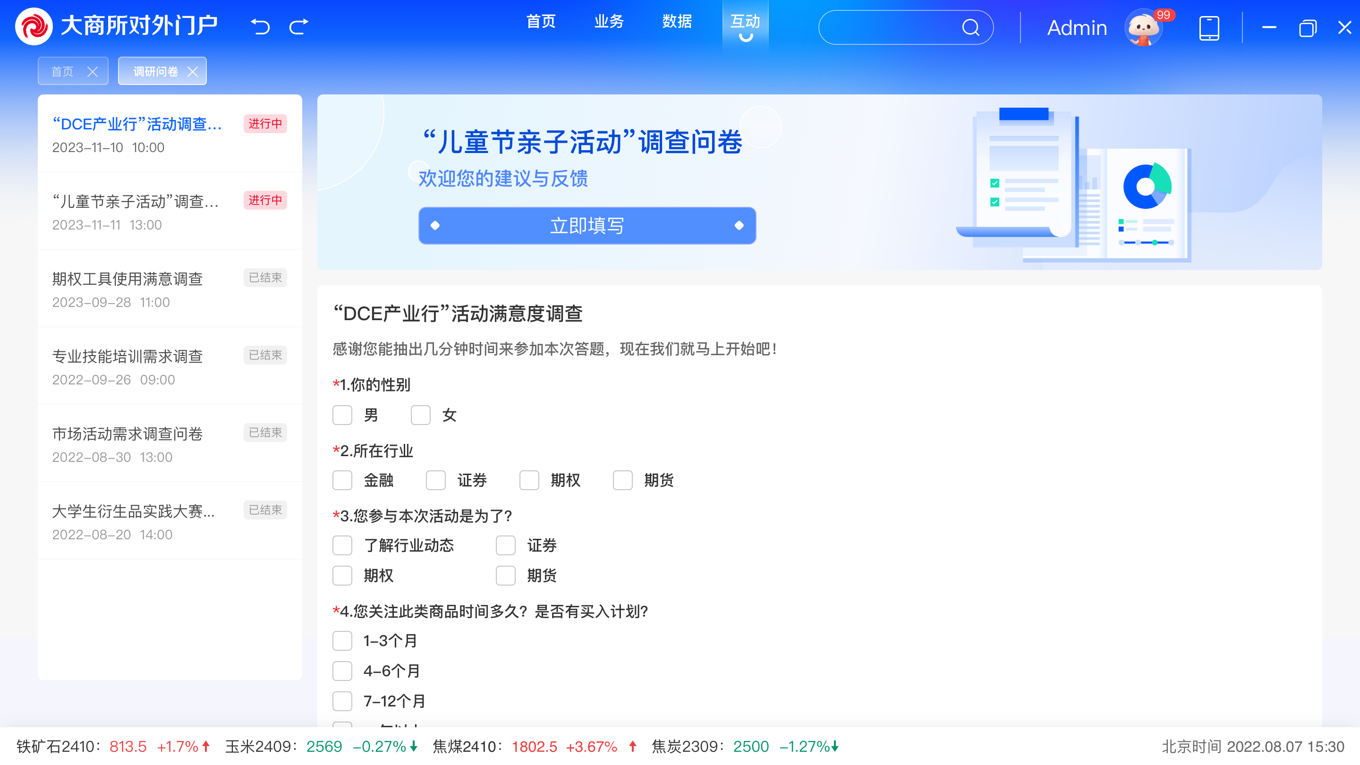The height and width of the screenshot is (765, 1360).
Task: Close the 首页 tab with X
Action: point(93,71)
